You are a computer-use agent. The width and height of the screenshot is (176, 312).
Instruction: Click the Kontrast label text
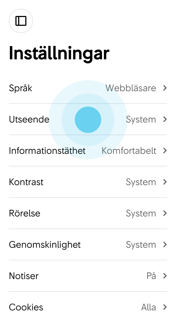[26, 182]
